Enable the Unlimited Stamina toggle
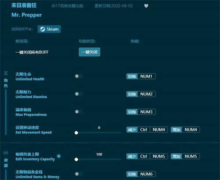This screenshot has height=180, width=220. coord(79,94)
